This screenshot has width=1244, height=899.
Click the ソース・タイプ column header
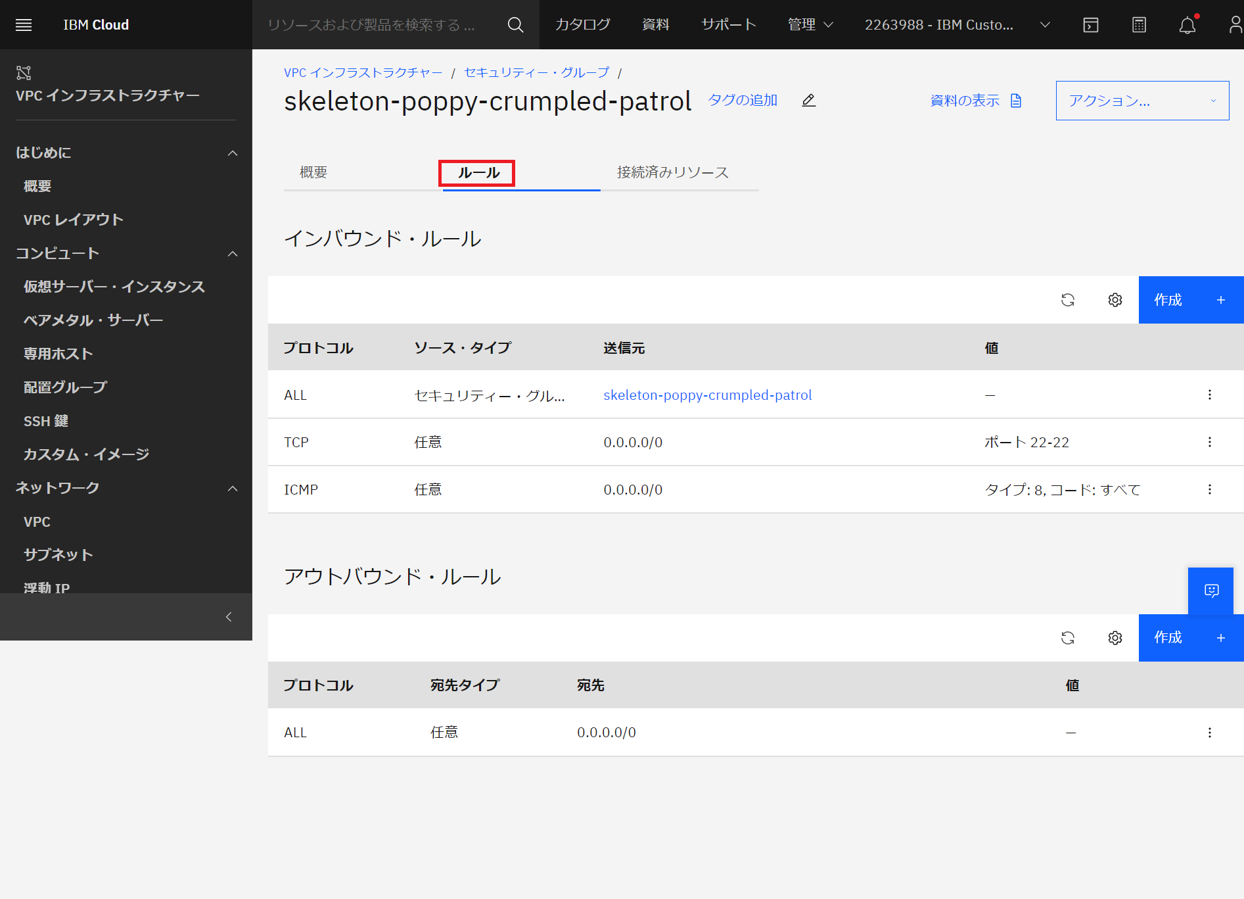point(463,348)
